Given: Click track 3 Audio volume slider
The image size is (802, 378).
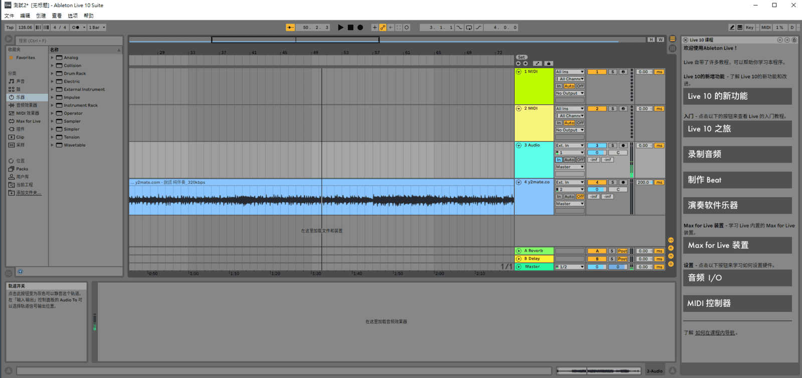Looking at the screenshot, I should pos(597,152).
